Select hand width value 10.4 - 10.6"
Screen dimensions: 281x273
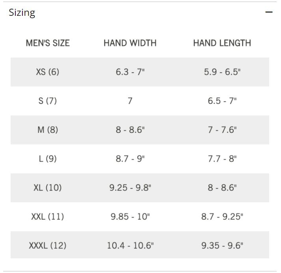(130, 245)
